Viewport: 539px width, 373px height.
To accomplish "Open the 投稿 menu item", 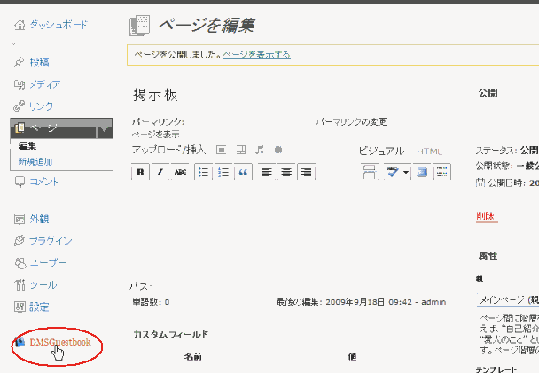I will [x=39, y=62].
